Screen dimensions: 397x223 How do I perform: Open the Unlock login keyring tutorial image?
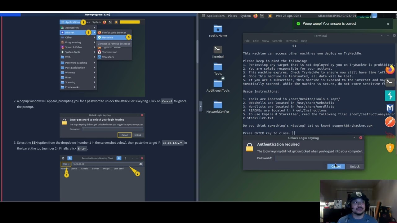102,125
